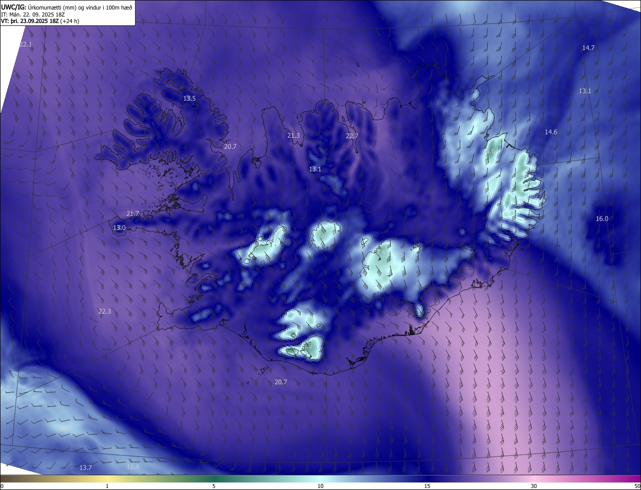Click the colorbar tick label 5

(214, 486)
